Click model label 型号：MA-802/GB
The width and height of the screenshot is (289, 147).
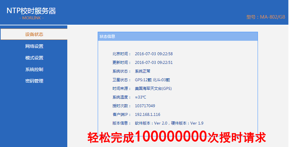(266, 17)
